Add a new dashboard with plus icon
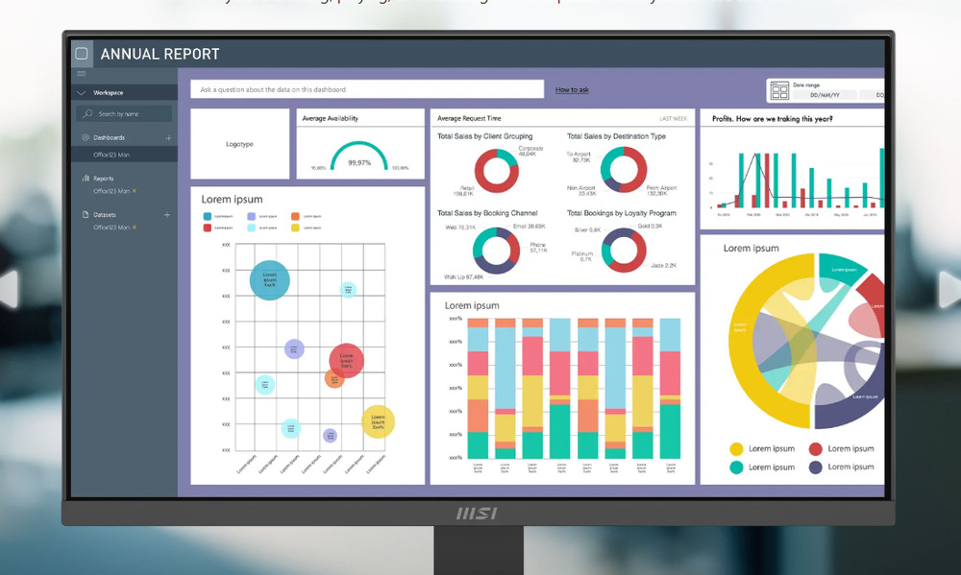961x575 pixels. [x=168, y=138]
